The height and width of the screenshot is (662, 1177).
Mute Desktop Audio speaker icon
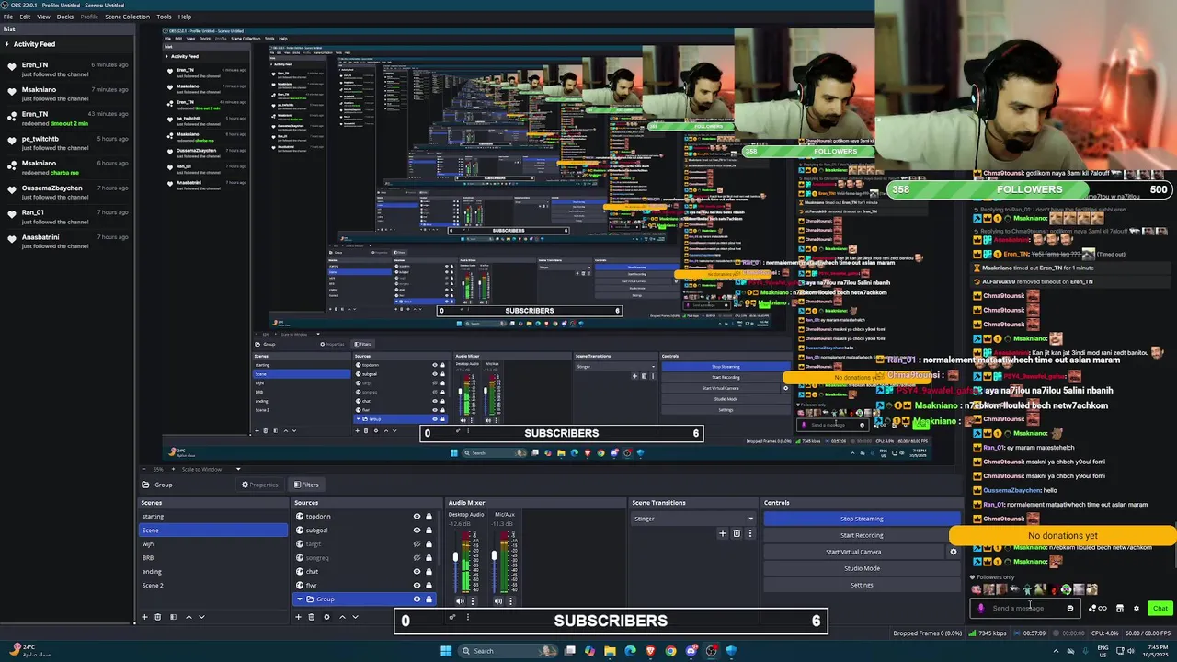coord(461,601)
